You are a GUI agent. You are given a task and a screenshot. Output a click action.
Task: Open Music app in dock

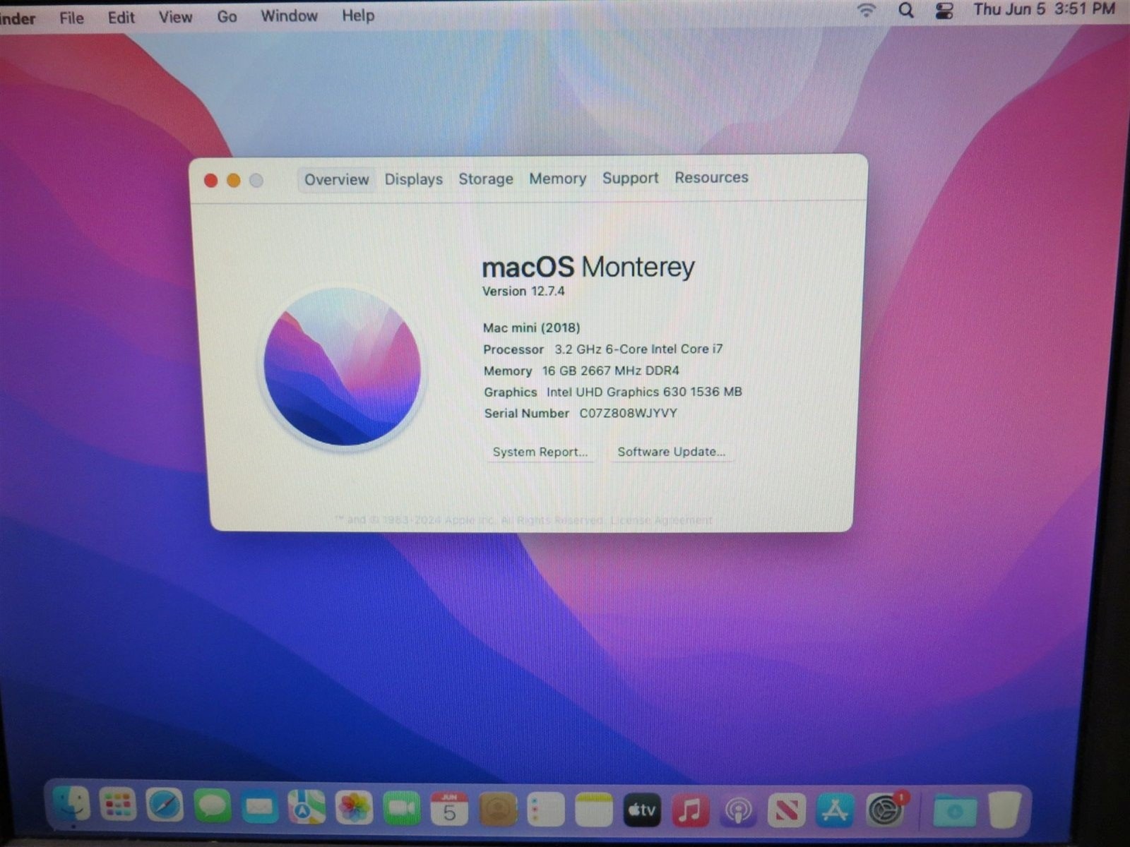click(690, 810)
